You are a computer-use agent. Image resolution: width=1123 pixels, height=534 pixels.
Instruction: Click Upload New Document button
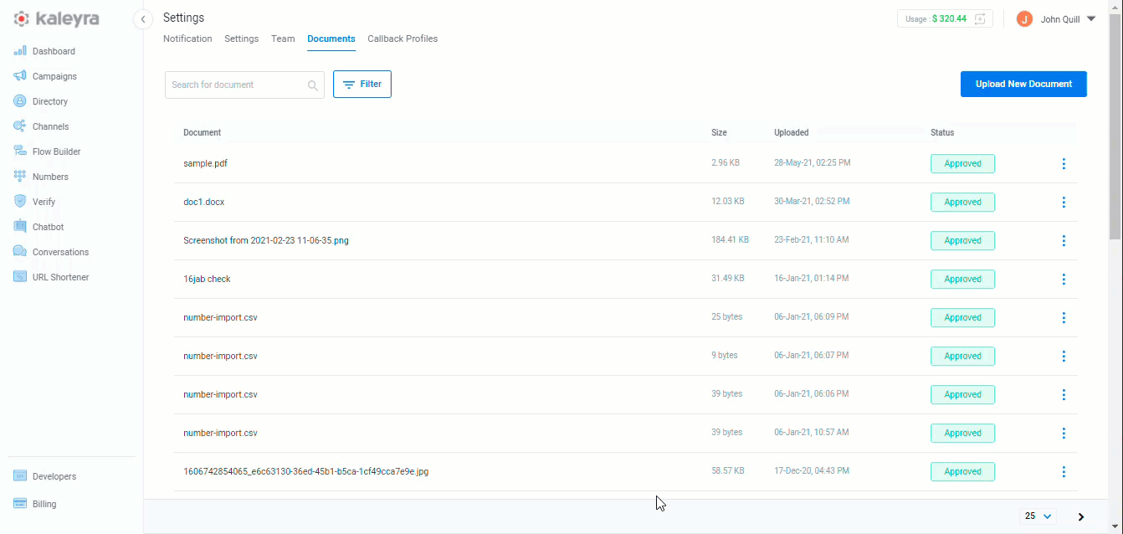(1023, 84)
